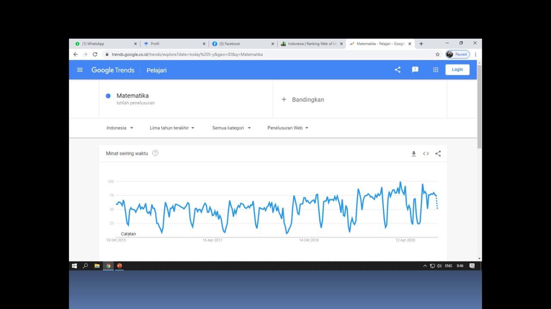Show hidden system tray icons
The image size is (551, 309).
click(425, 266)
